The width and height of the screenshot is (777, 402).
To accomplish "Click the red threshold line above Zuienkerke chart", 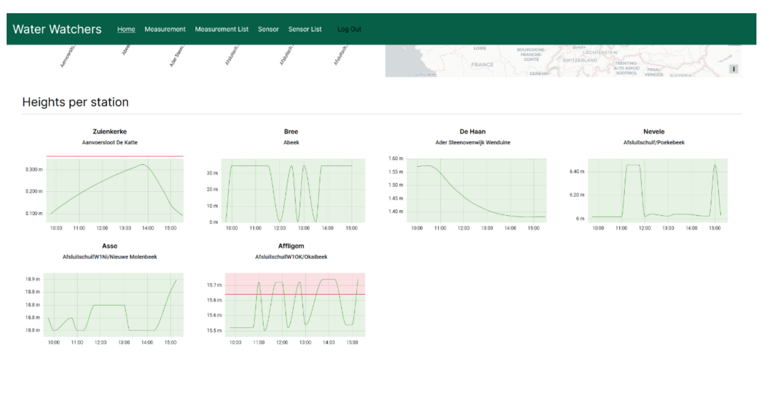I will click(115, 156).
